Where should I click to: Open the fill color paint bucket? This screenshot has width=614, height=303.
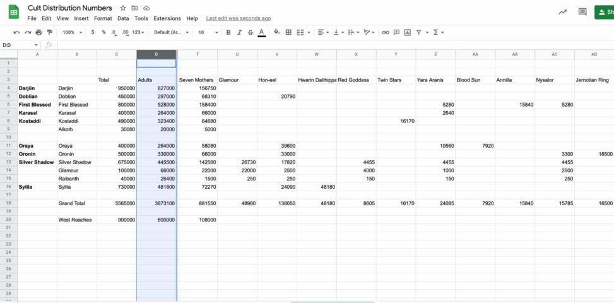(276, 32)
